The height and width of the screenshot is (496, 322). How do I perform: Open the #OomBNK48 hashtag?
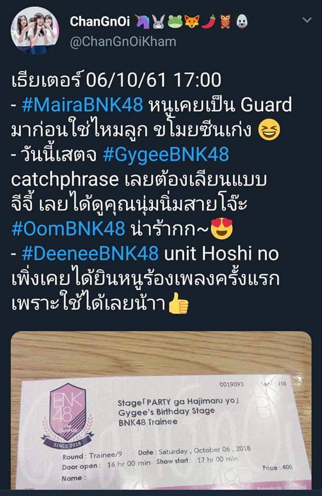click(68, 229)
